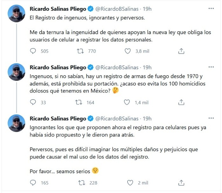The width and height of the screenshot is (222, 193).
Task: Like the tweet with 1,4 mil likes
Action: click(127, 102)
